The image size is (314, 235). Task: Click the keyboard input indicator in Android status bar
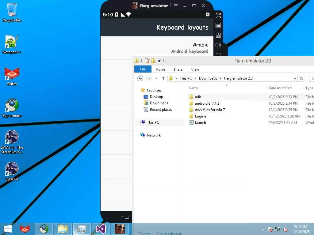tap(208, 14)
